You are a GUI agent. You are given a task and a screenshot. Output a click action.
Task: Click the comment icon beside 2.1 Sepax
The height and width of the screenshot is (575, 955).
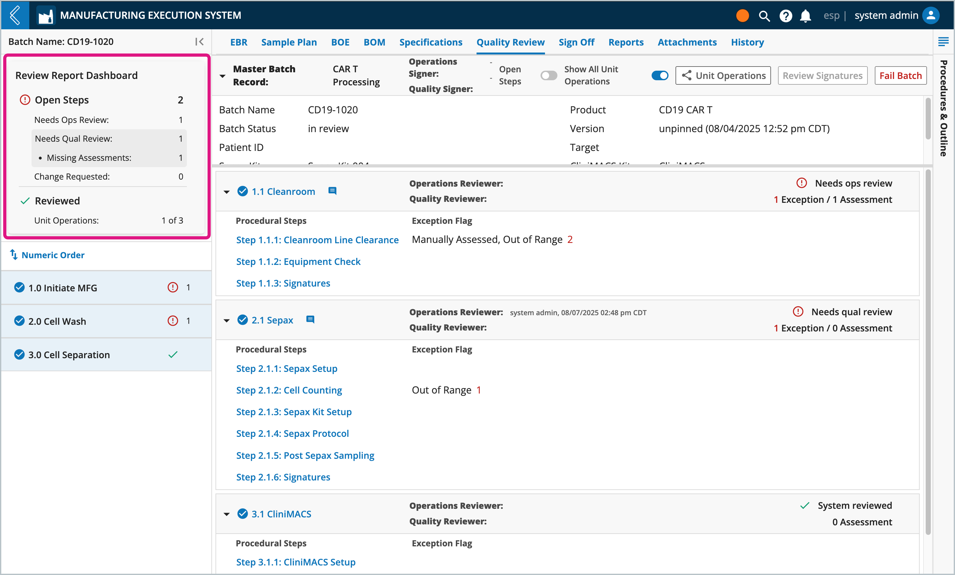pos(310,319)
